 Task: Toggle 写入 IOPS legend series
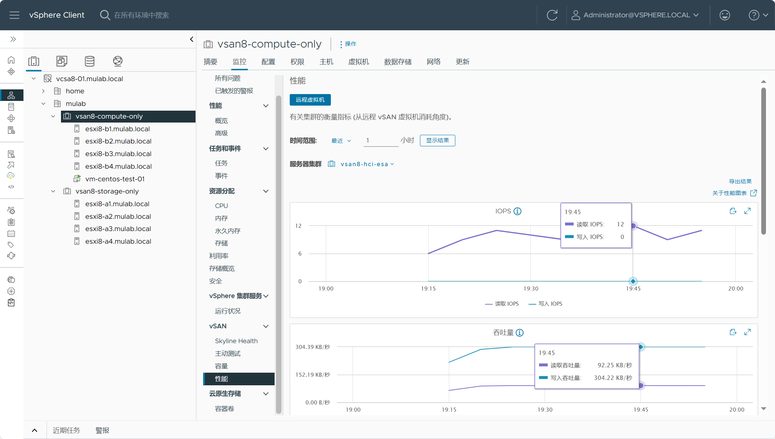546,304
